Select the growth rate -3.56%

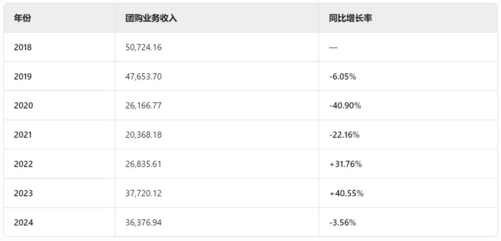point(342,223)
